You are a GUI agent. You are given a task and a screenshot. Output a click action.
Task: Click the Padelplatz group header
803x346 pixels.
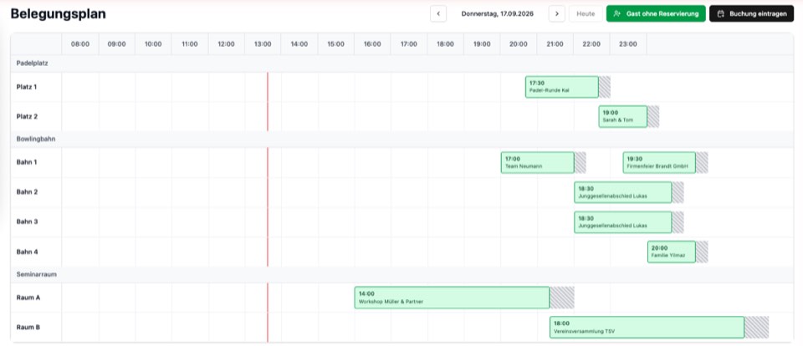point(402,64)
